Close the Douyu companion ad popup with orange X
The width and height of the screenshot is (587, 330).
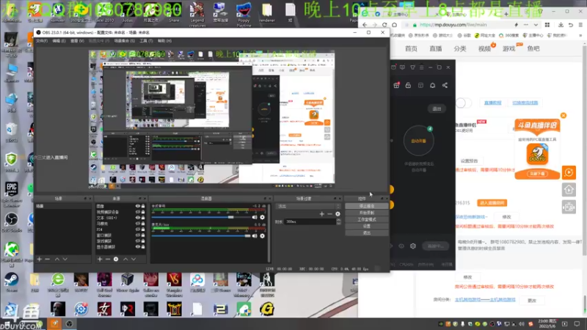click(x=564, y=115)
